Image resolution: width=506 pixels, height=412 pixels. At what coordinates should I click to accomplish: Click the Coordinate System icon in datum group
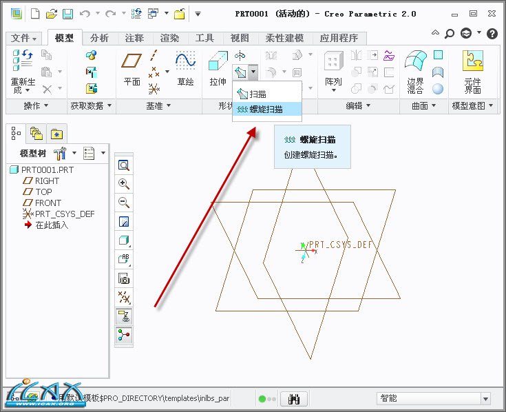154,88
